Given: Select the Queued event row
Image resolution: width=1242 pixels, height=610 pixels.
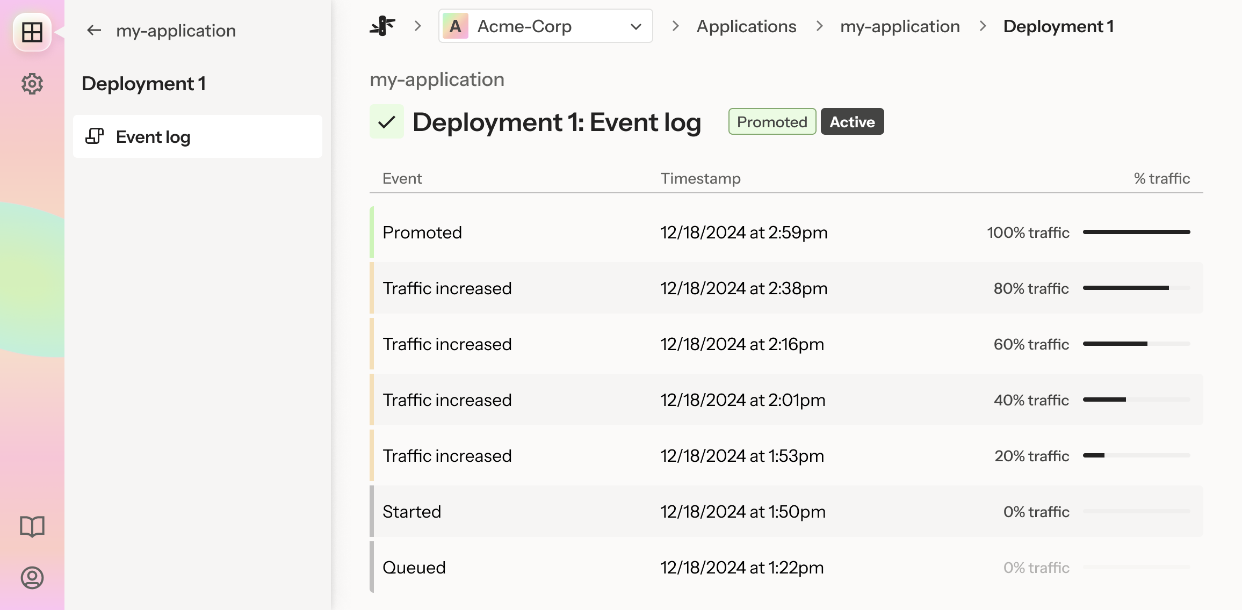Looking at the screenshot, I should tap(786, 567).
